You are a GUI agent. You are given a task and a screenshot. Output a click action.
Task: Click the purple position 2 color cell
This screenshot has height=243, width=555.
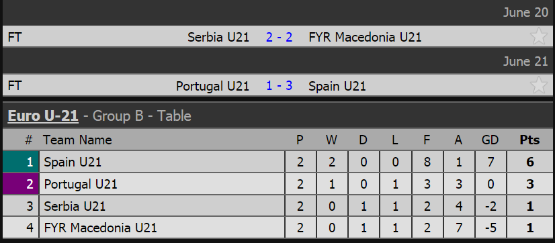click(x=21, y=183)
